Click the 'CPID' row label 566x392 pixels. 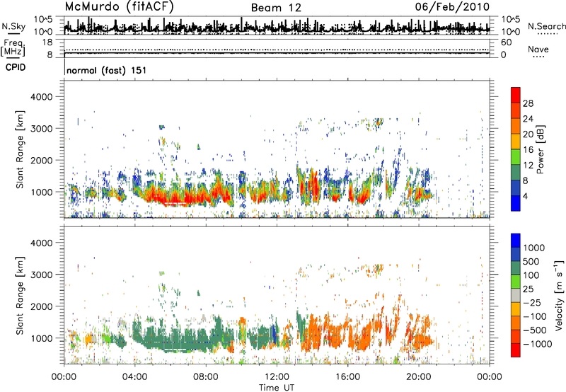tap(16, 67)
